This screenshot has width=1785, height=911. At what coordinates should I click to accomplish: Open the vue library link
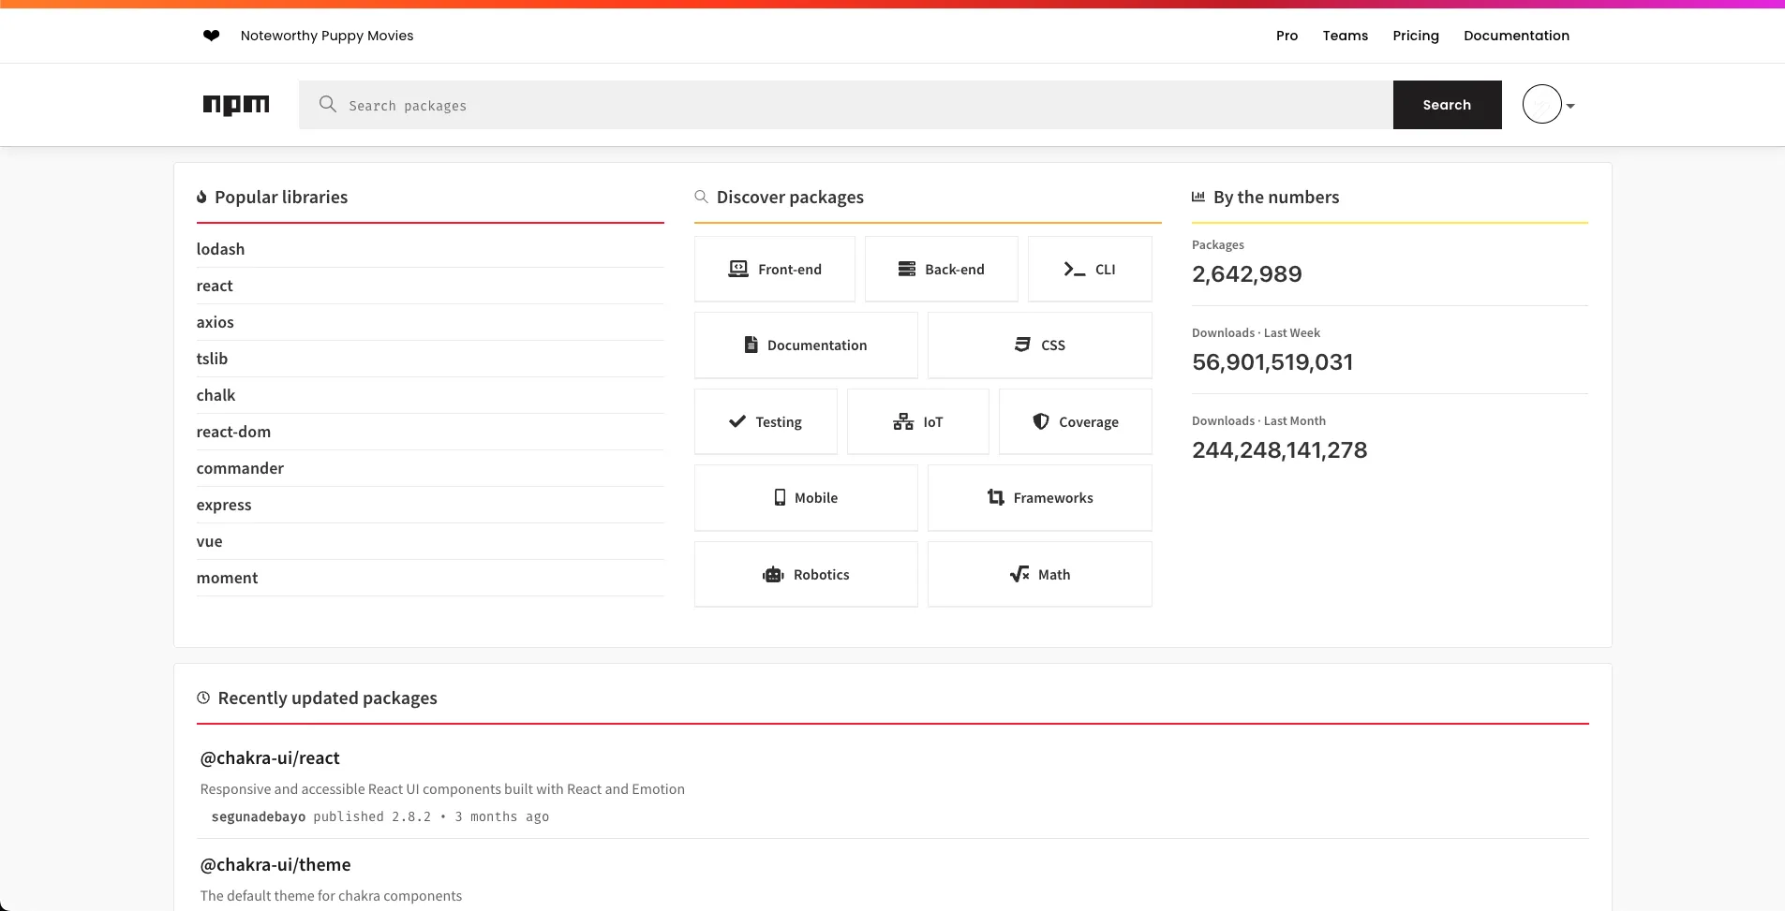point(209,541)
